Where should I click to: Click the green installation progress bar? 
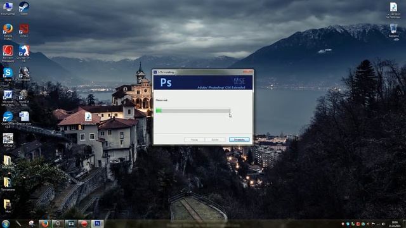coord(193,111)
